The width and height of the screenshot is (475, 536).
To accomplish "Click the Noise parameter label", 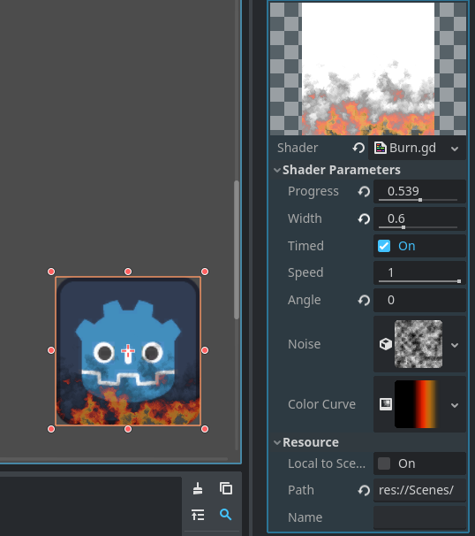I will (x=304, y=344).
